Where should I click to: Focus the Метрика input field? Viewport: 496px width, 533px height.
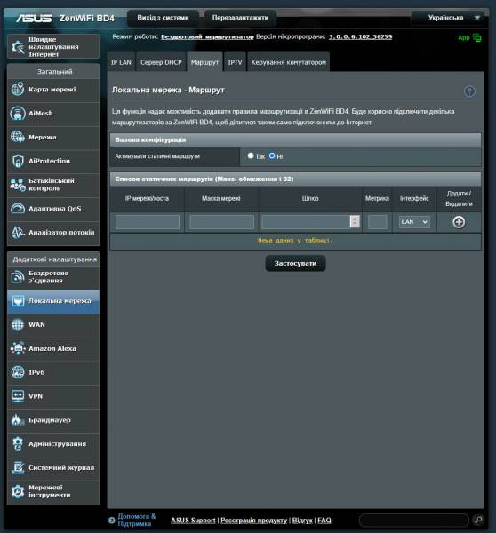tap(377, 222)
